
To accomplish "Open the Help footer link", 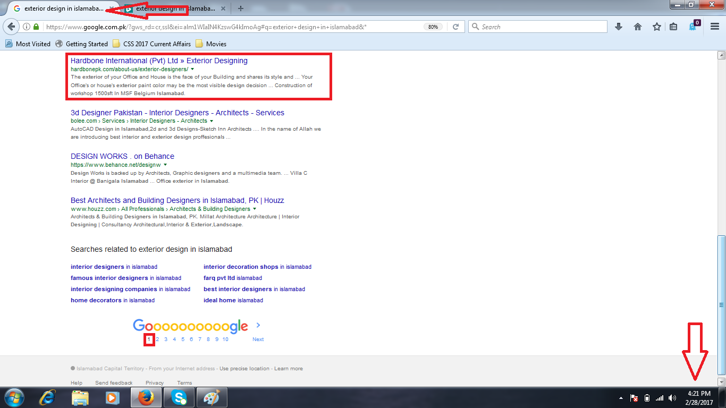I will point(77,382).
